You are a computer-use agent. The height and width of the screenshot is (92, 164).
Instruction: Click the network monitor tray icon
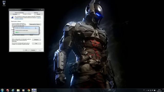(150, 90)
